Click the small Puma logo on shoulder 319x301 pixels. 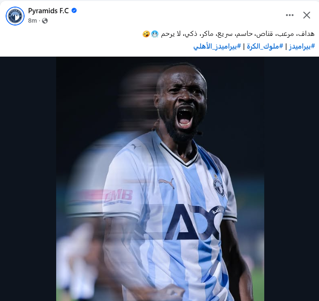click(136, 146)
